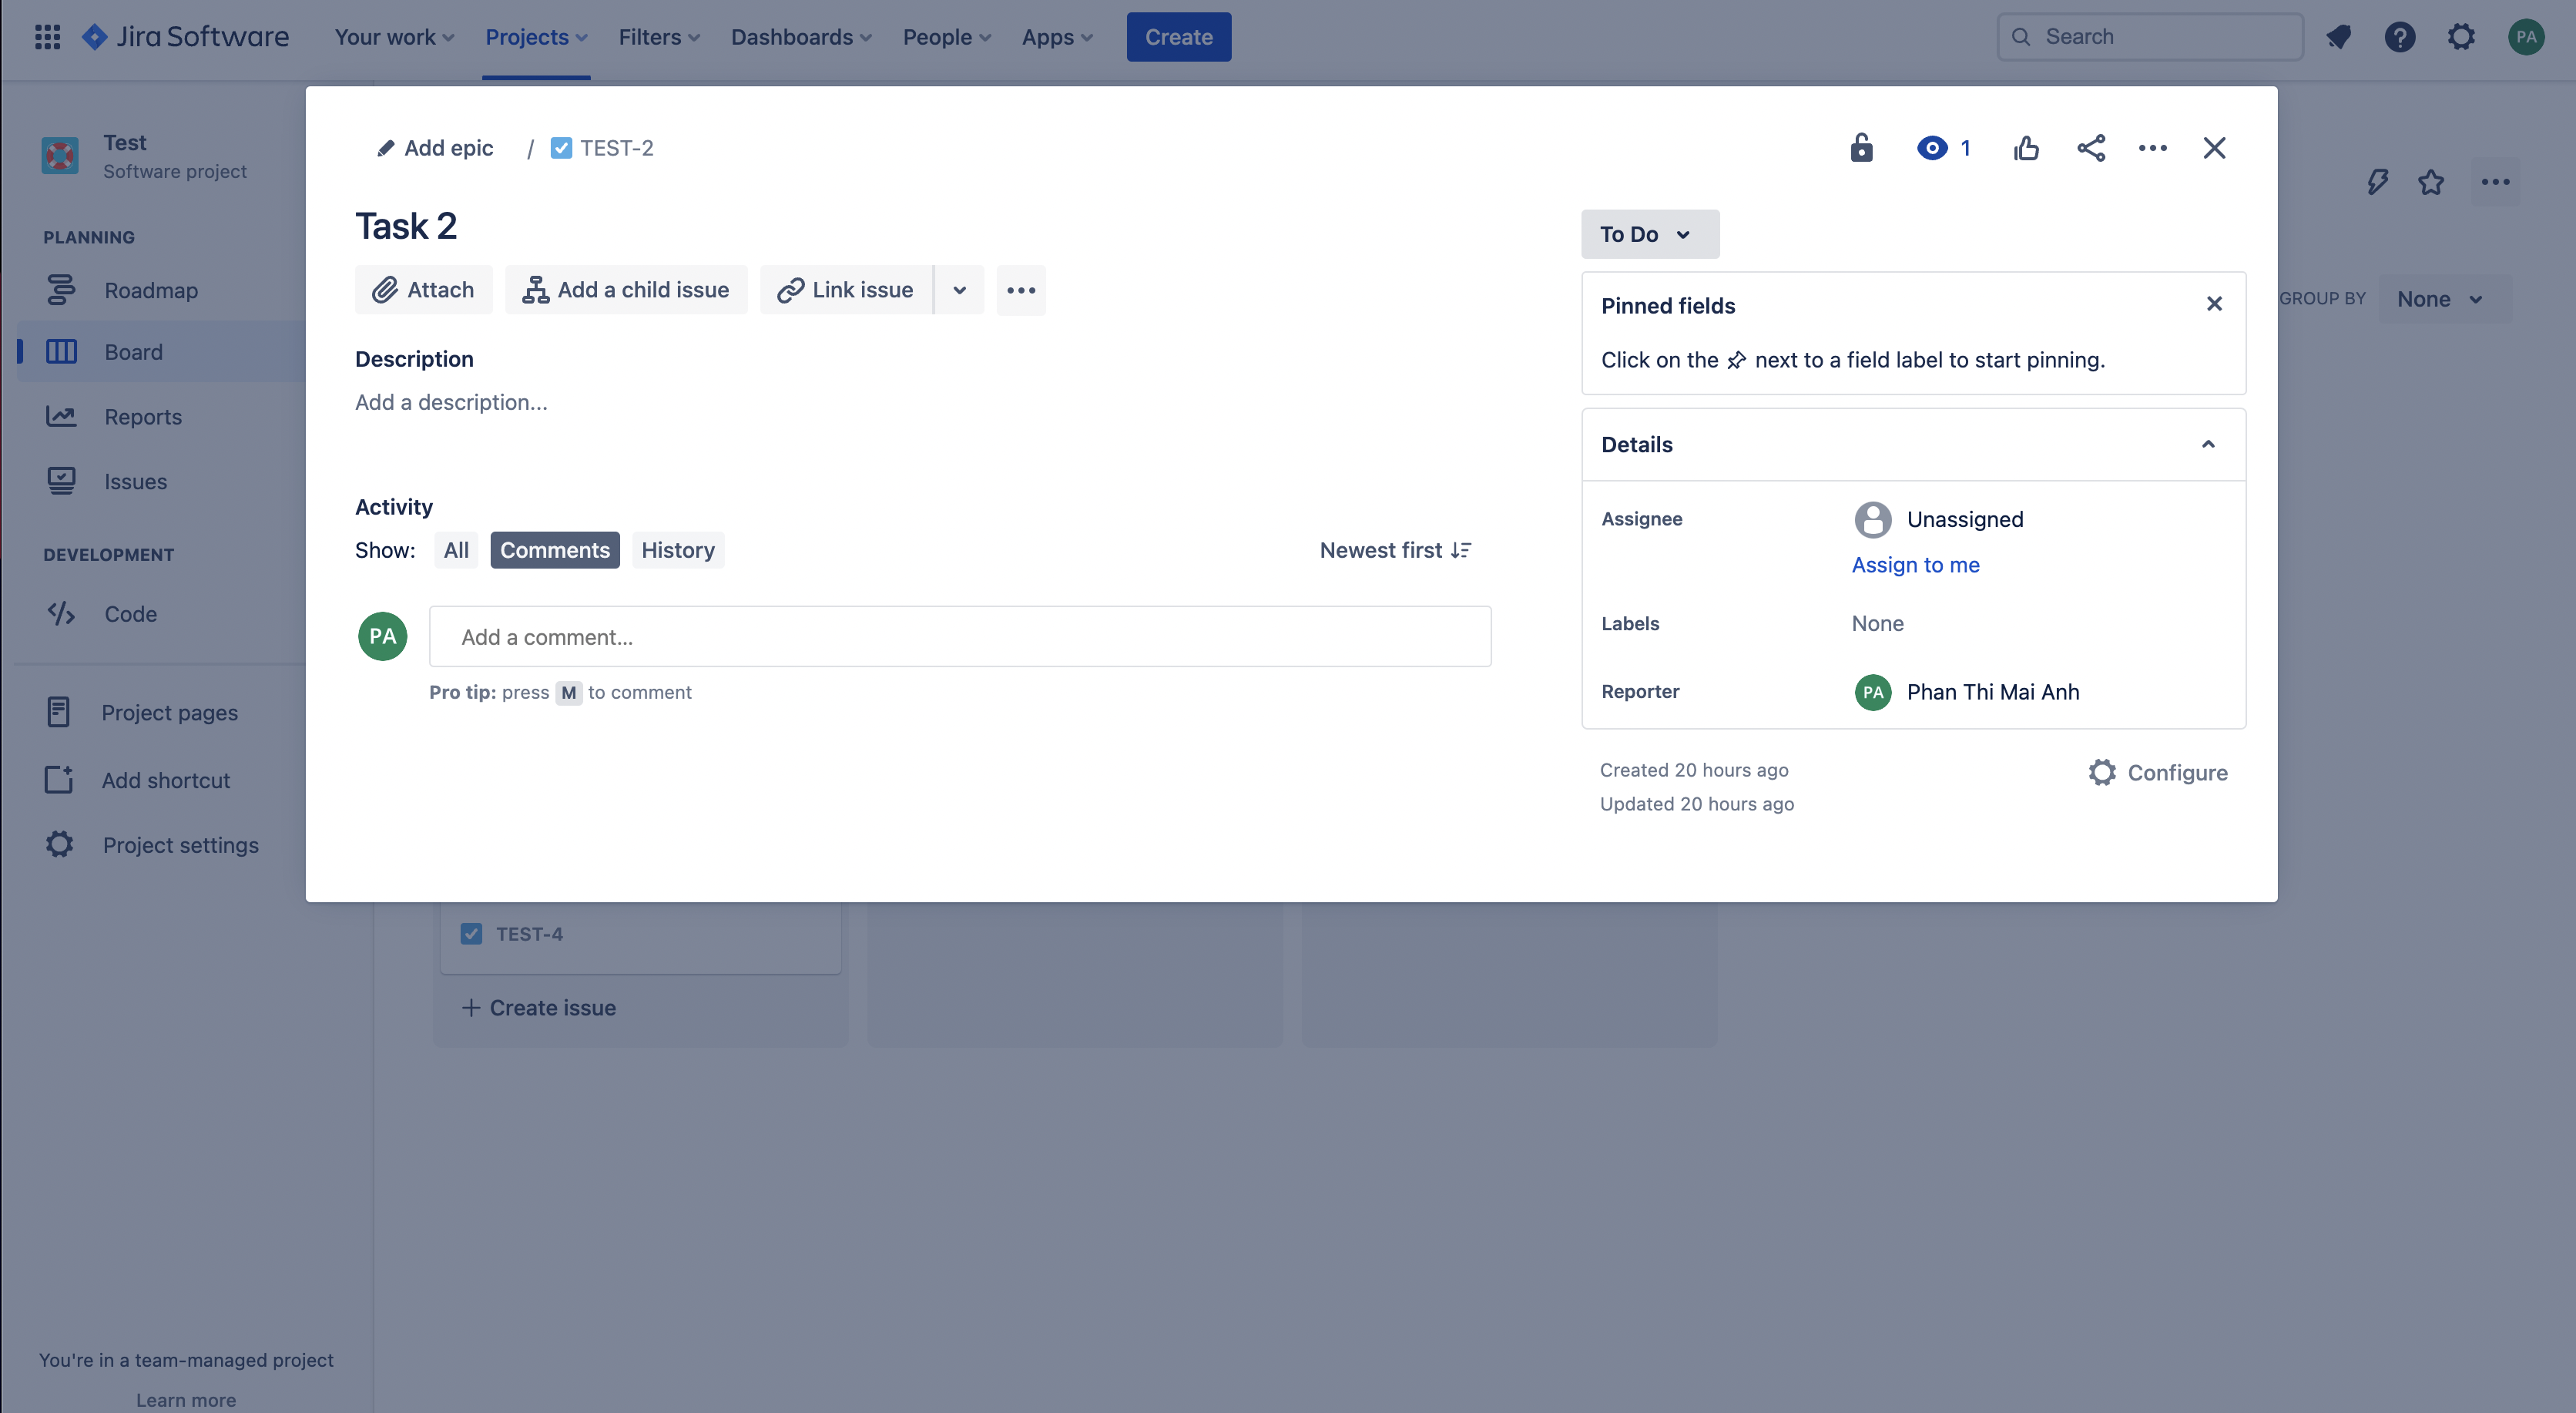The height and width of the screenshot is (1413, 2576).
Task: Open the Dashboards dropdown
Action: 801,37
